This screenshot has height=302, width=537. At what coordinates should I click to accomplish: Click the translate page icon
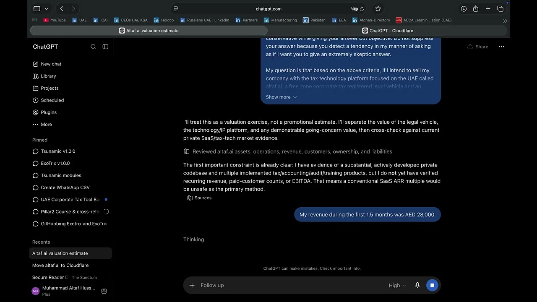click(x=354, y=8)
